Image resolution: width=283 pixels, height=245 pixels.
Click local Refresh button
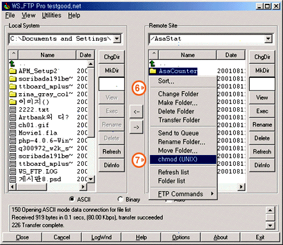[x=112, y=152]
